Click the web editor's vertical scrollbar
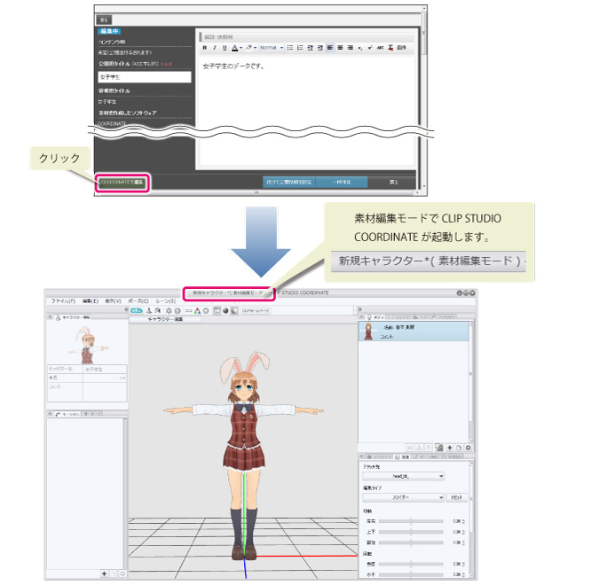The height and width of the screenshot is (585, 615). tap(424, 98)
